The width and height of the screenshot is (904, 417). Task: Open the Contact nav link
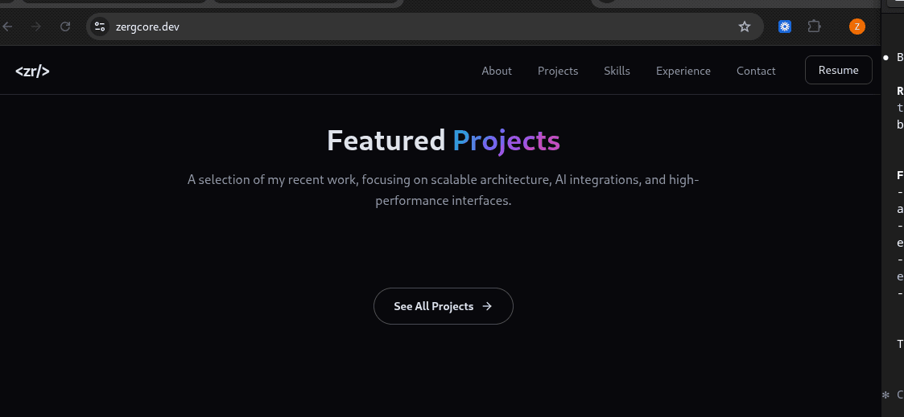[x=756, y=71]
